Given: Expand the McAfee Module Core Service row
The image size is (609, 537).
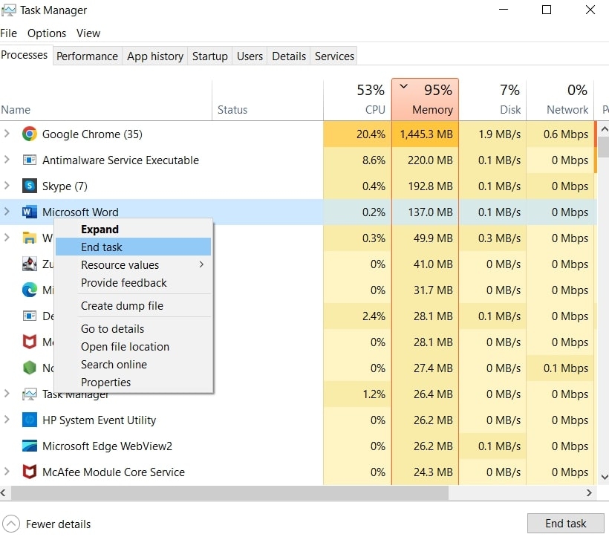Looking at the screenshot, I should (7, 472).
